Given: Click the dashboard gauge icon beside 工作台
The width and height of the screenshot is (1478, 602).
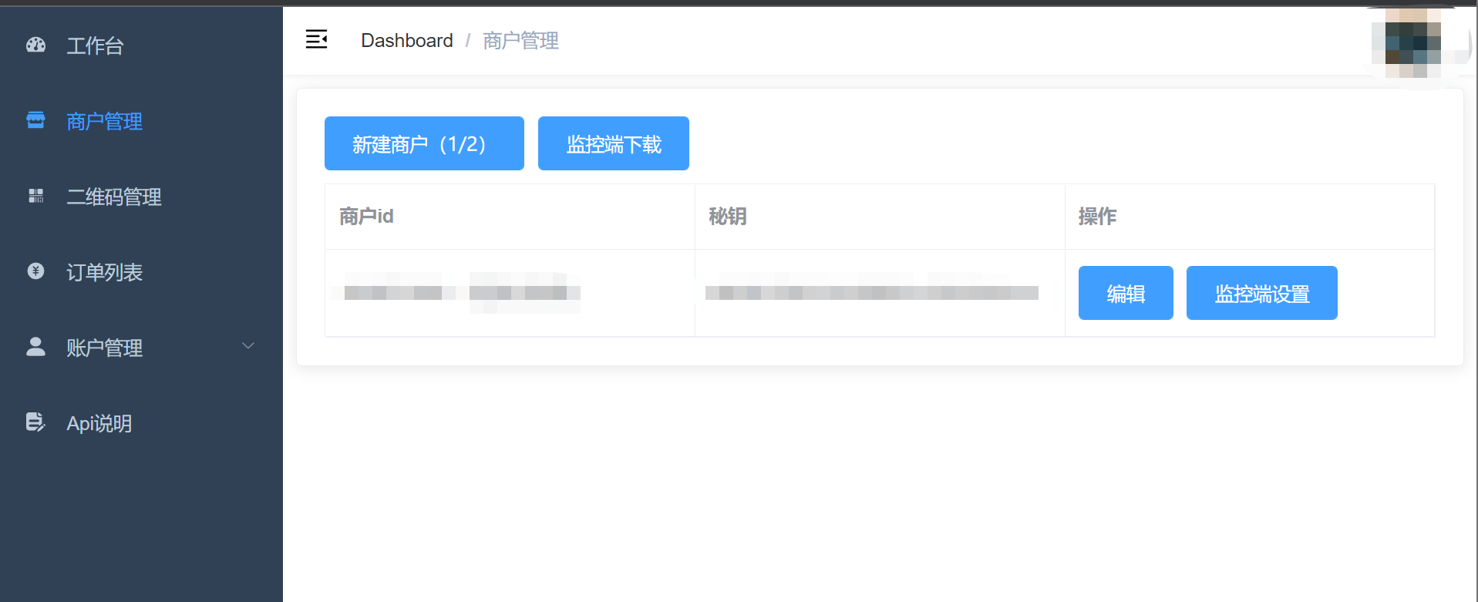Looking at the screenshot, I should [x=35, y=45].
